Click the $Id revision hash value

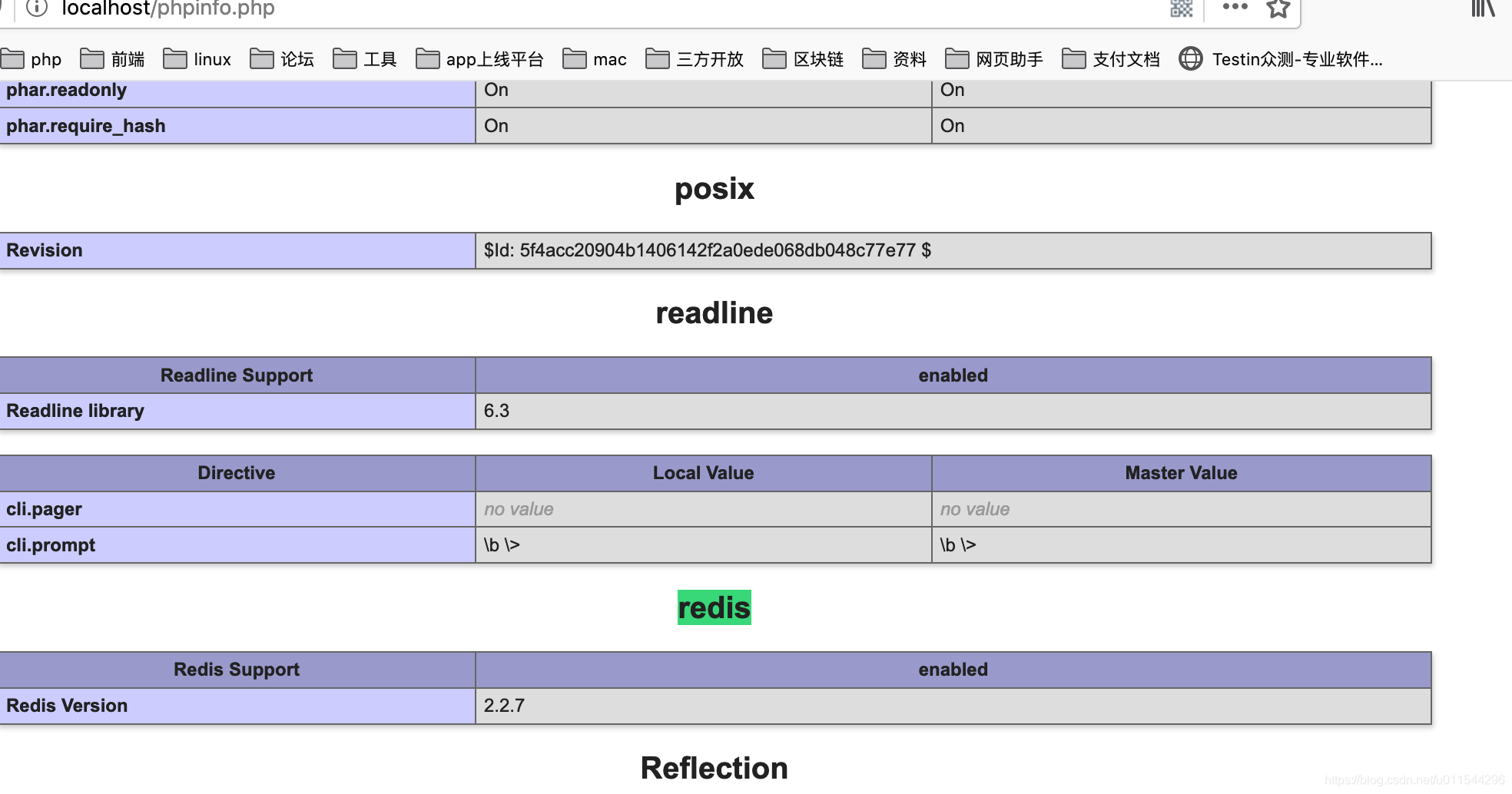pyautogui.click(x=707, y=250)
